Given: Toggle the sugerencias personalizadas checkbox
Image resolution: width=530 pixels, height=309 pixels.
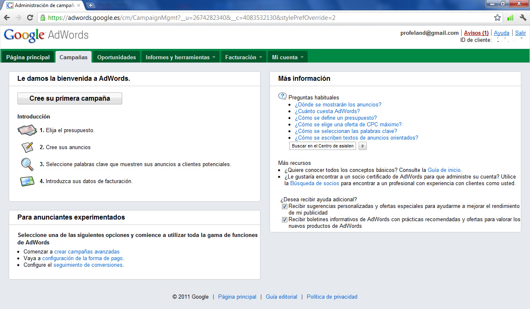Looking at the screenshot, I should tap(284, 206).
